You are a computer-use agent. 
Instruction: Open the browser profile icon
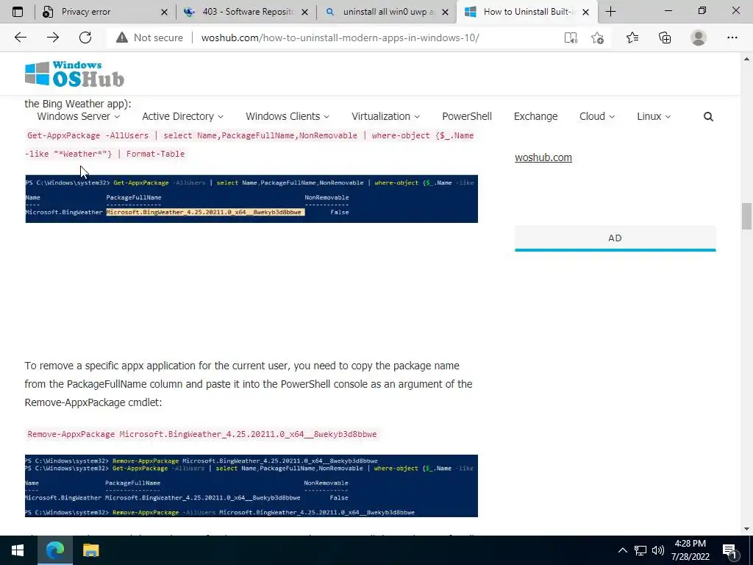(699, 38)
